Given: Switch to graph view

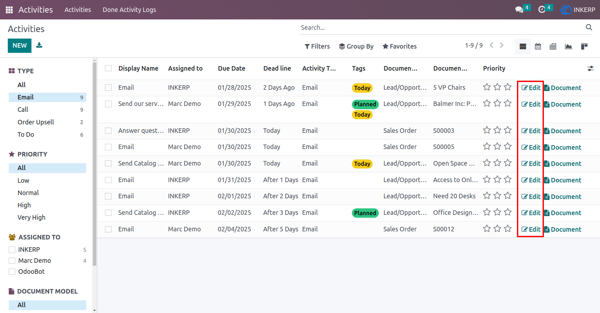Looking at the screenshot, I should [568, 46].
